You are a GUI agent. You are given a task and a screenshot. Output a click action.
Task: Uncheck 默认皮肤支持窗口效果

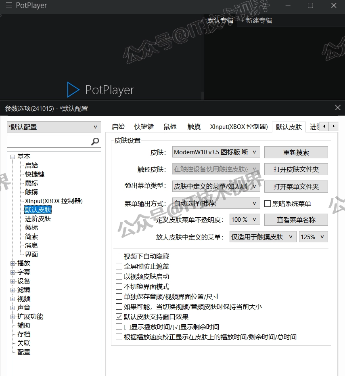pos(119,317)
